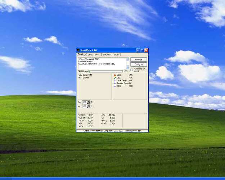Switch to the Clock tab
This screenshot has width=225, height=180.
(90, 55)
